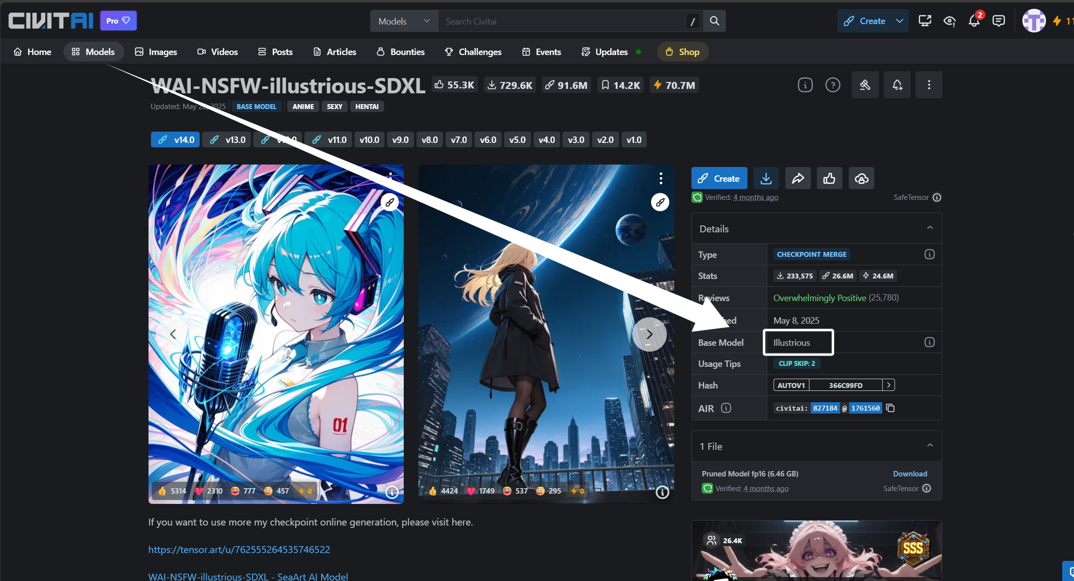This screenshot has height=581, width=1074.
Task: Click the 55.3K likes badge
Action: click(x=455, y=85)
